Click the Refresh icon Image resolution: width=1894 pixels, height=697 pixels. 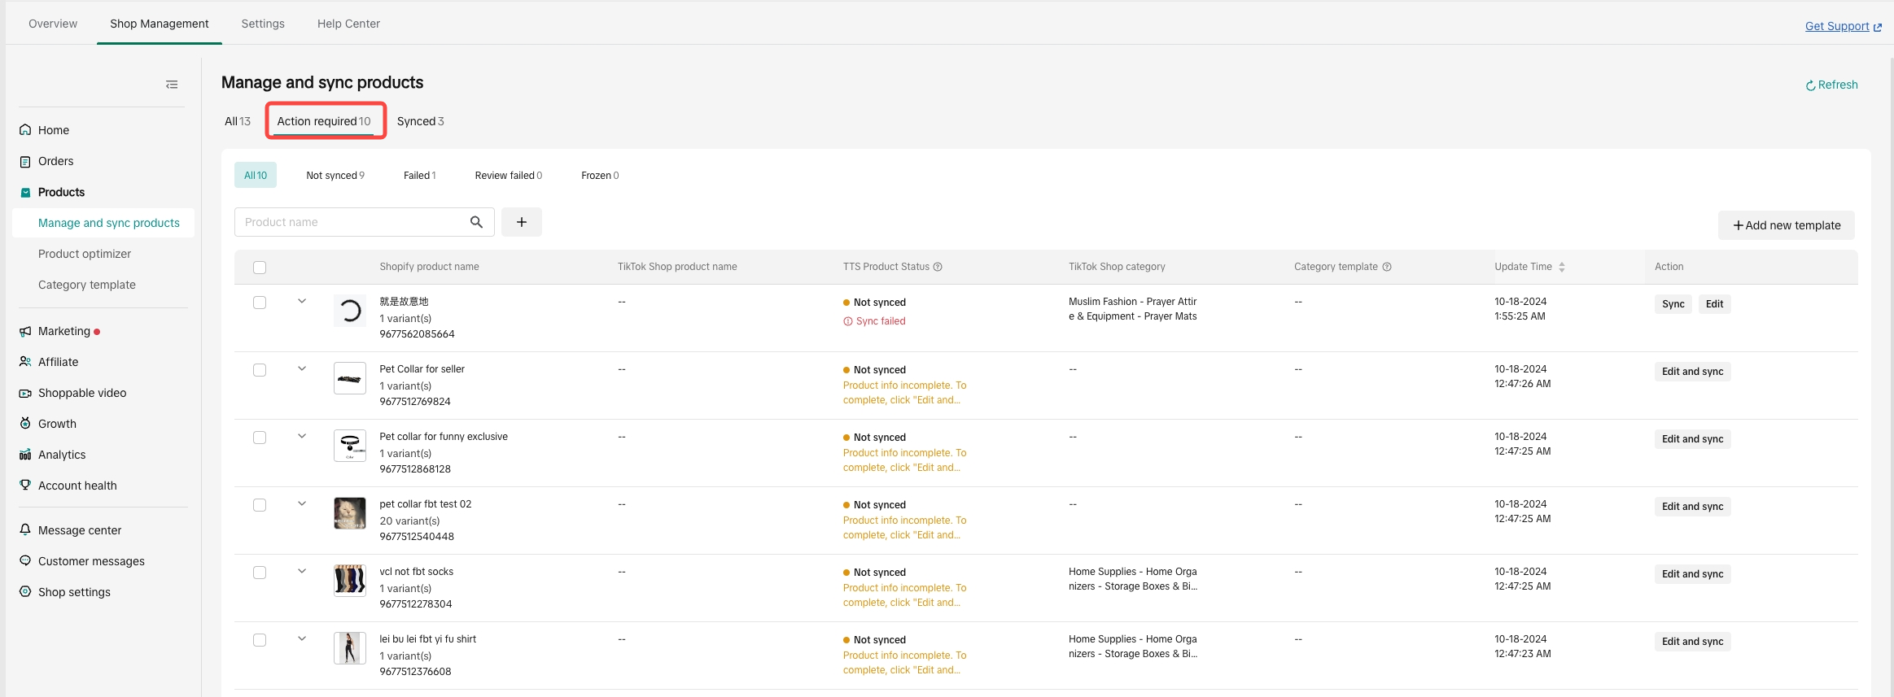tap(1810, 85)
